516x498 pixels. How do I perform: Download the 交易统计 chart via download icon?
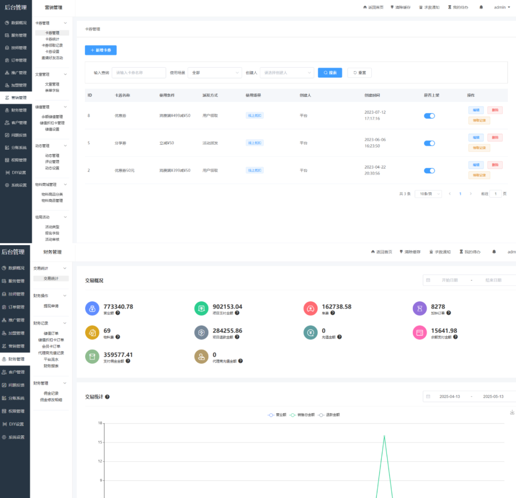[512, 412]
